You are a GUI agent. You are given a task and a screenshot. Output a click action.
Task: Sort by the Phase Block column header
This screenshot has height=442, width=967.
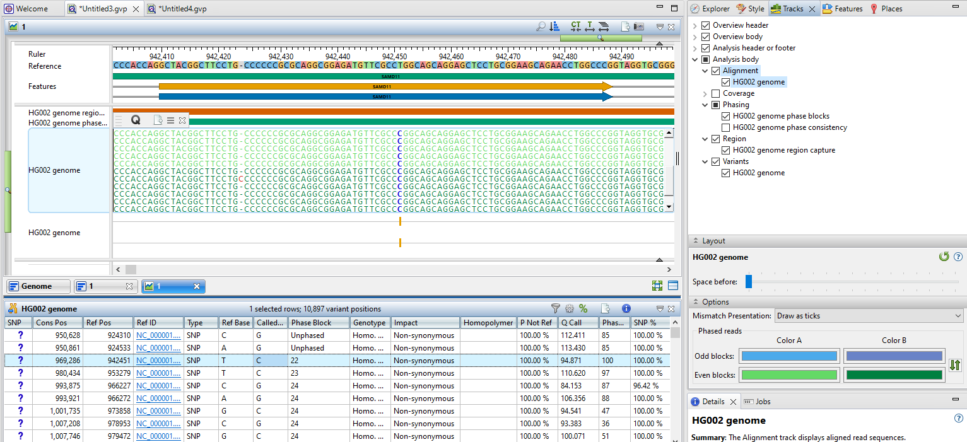tap(319, 322)
